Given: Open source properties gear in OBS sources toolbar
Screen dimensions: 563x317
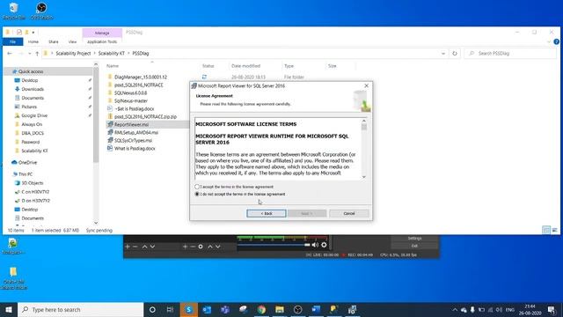Looking at the screenshot, I should click(201, 247).
